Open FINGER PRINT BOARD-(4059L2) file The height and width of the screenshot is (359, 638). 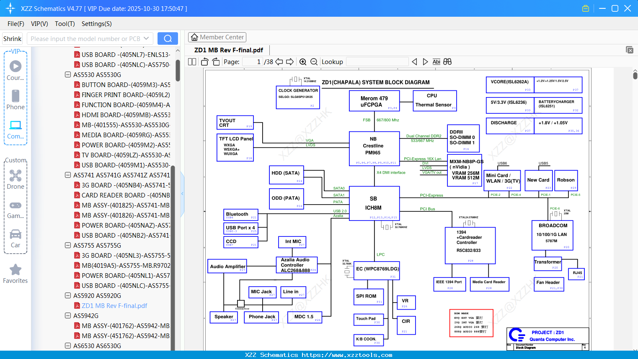pos(126,95)
